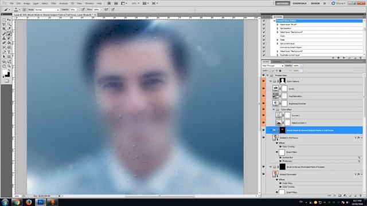Click the brush Opacity value field
The image size is (367, 206).
pos(73,10)
